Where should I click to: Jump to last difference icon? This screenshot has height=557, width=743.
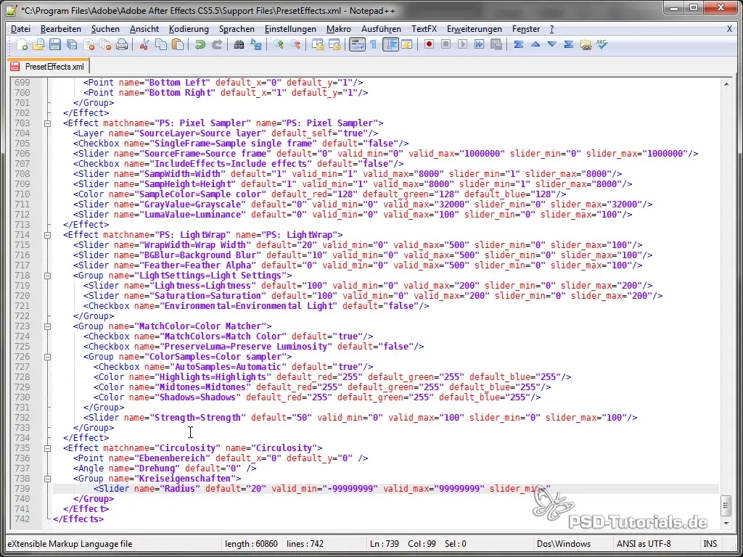click(x=569, y=45)
